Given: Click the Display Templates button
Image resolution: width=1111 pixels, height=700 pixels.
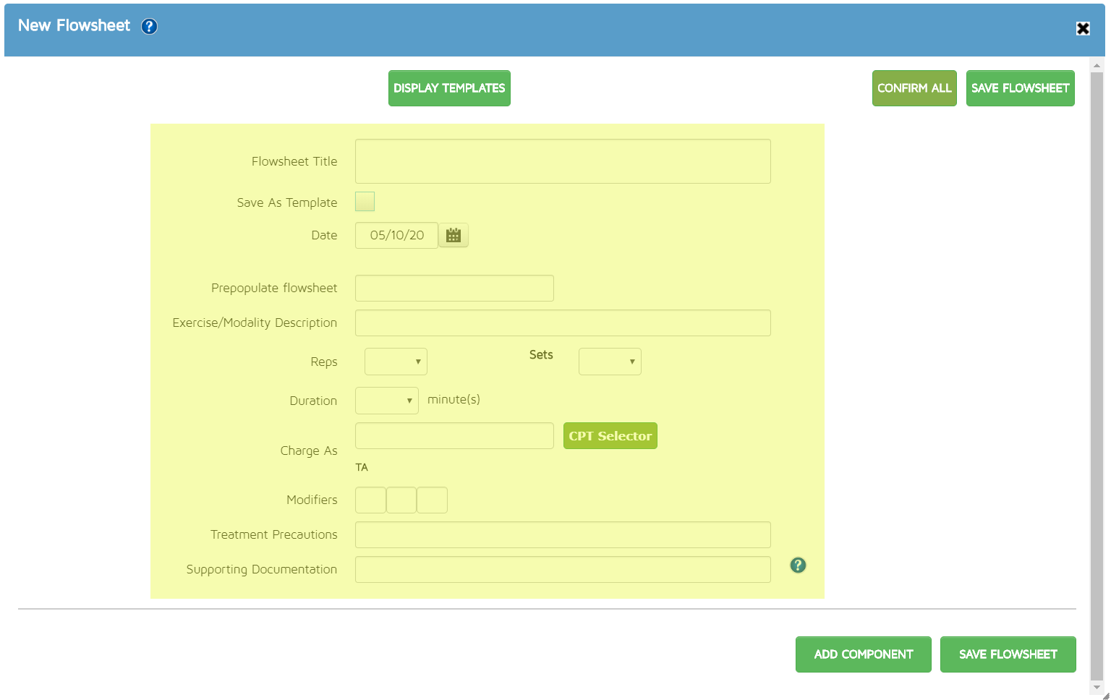Looking at the screenshot, I should 449,88.
